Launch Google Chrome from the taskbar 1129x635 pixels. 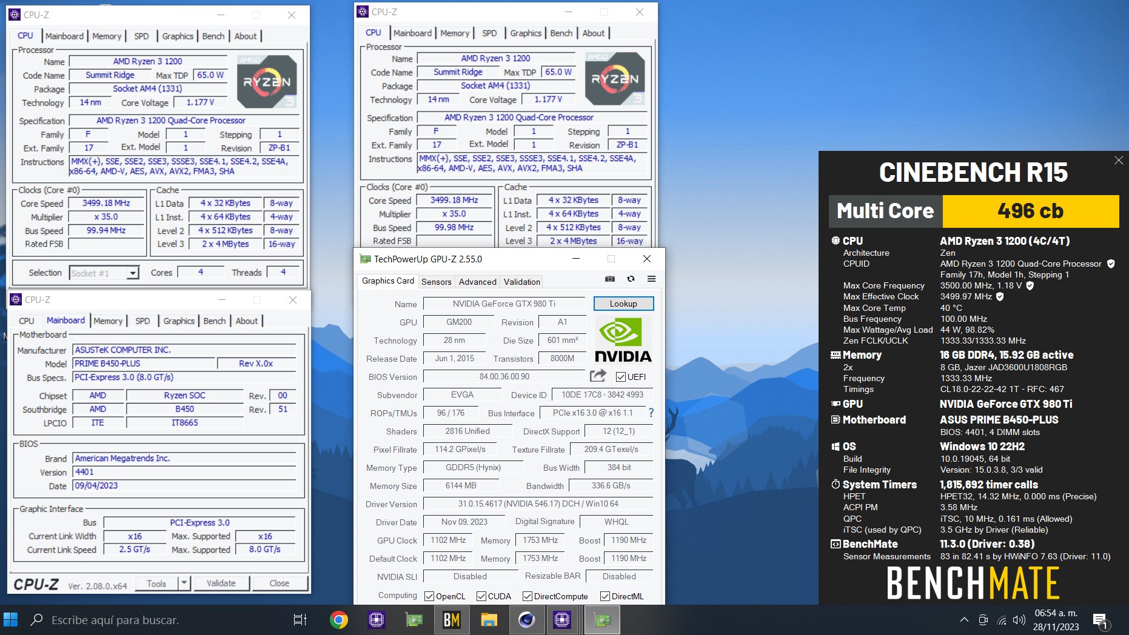[x=339, y=620]
